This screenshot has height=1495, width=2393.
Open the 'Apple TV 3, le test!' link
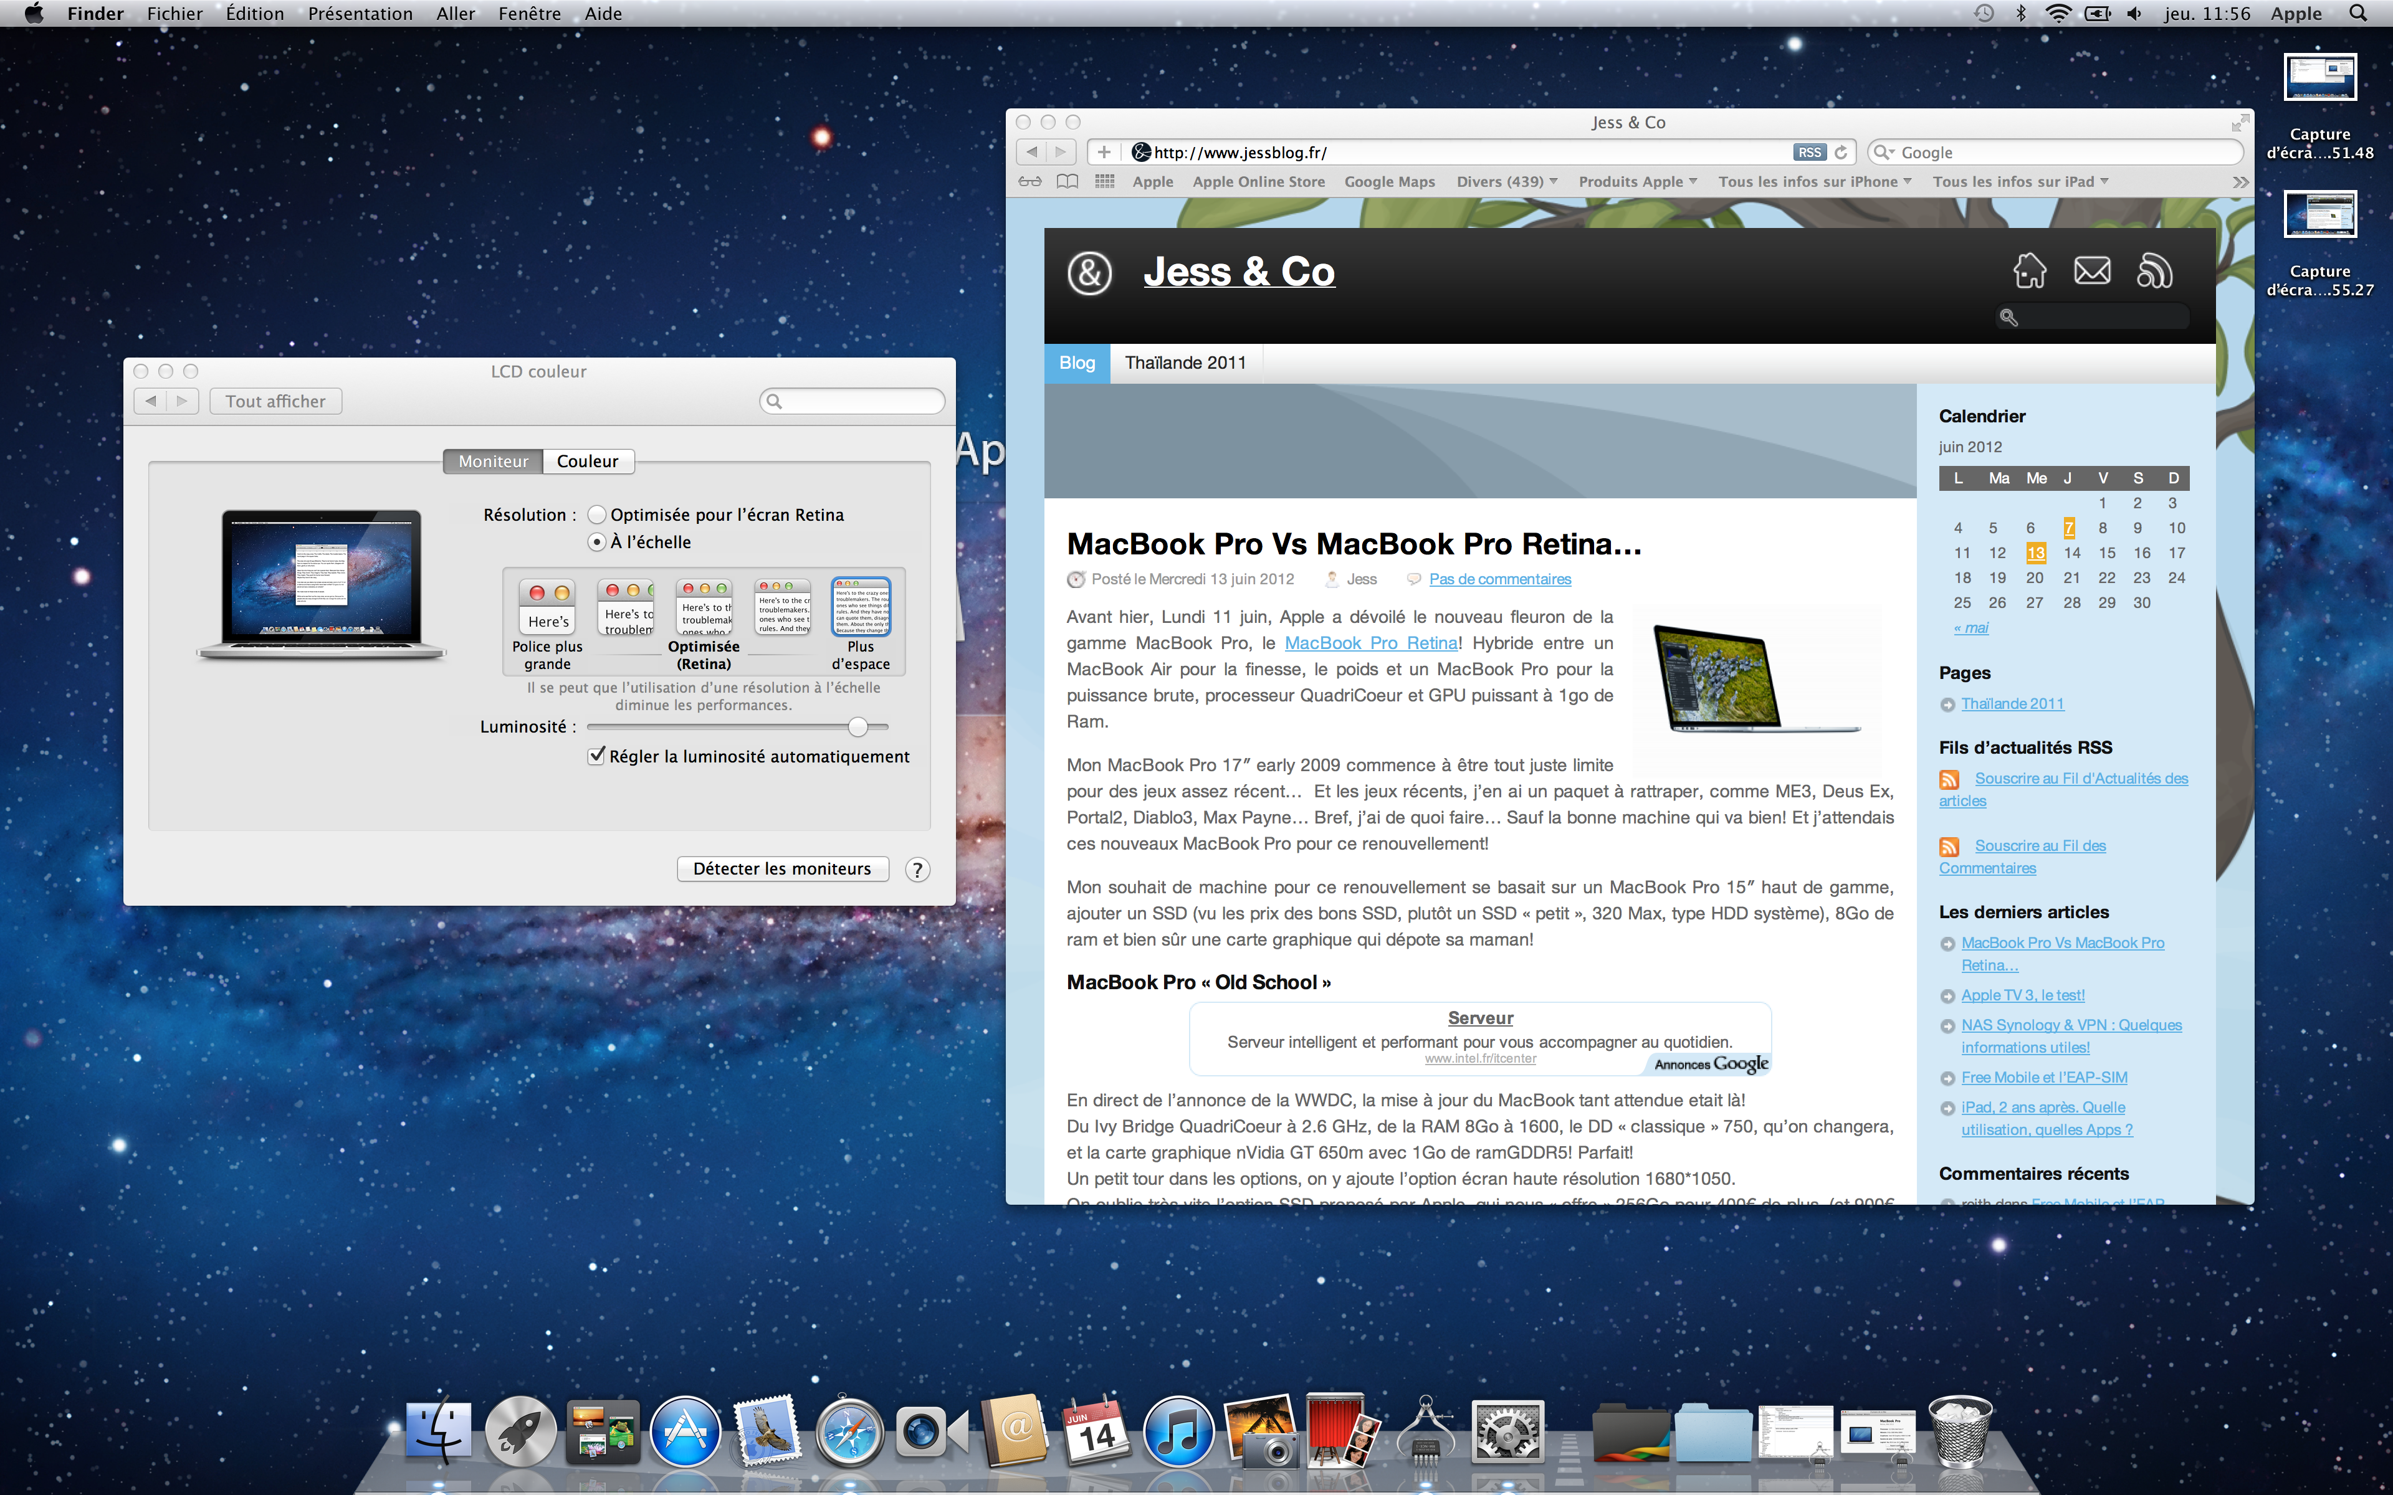[x=2022, y=995]
